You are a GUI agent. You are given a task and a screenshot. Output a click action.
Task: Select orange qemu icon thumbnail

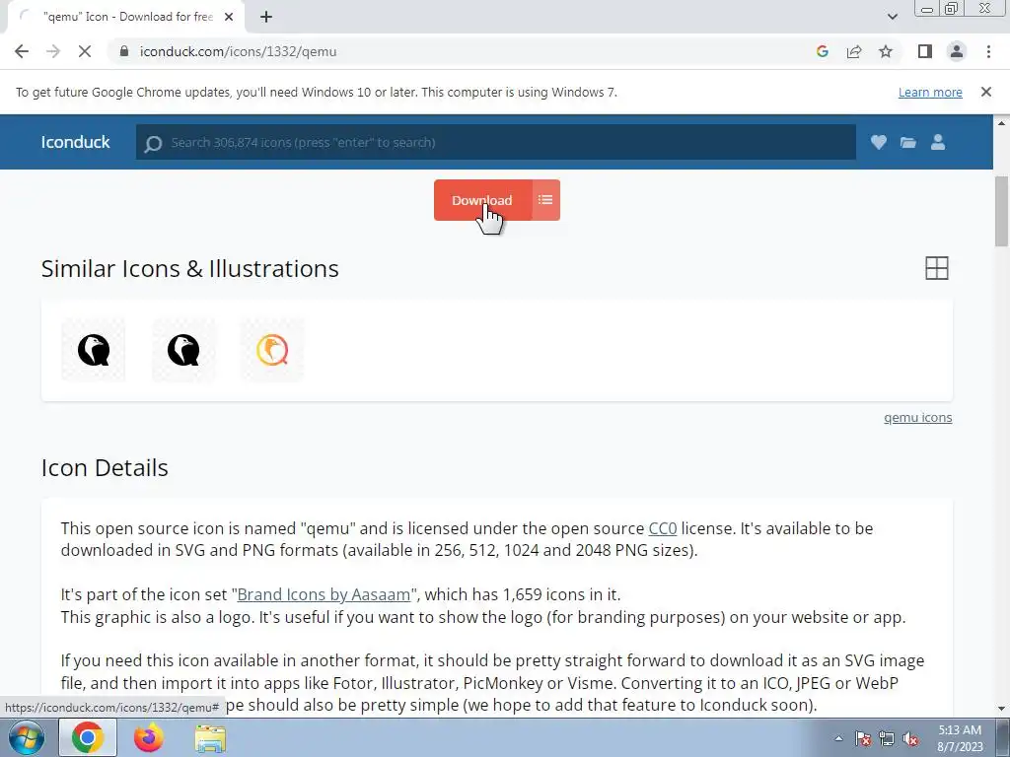[x=272, y=350]
